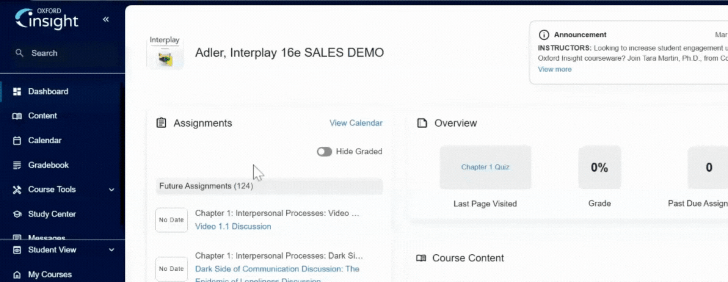Click the Chapter 1: Interpersonal Processes: Dark Si... text
Viewport: 728px width, 282px height.
point(279,256)
